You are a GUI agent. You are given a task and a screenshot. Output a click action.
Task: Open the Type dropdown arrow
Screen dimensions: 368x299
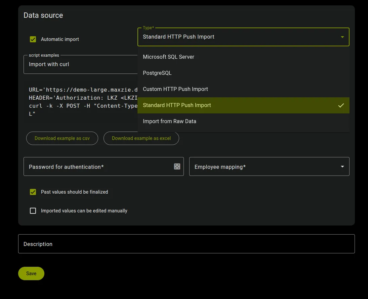click(x=342, y=37)
